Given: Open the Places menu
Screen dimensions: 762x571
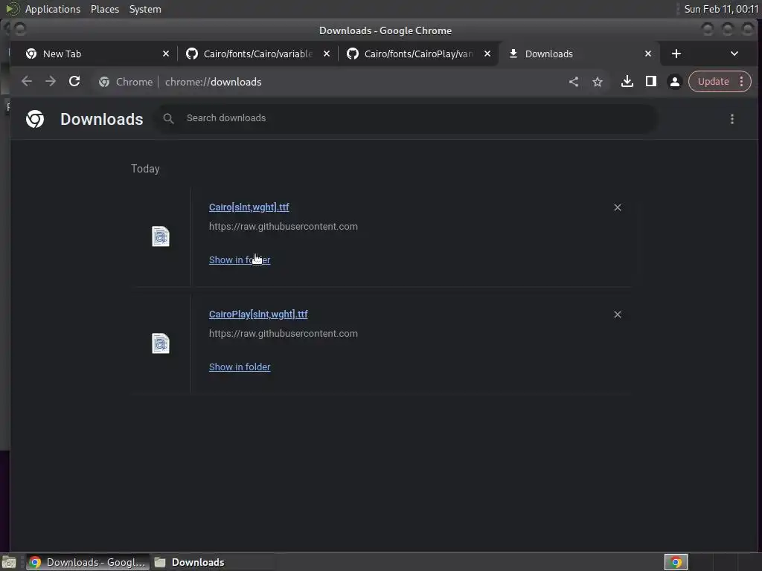Looking at the screenshot, I should point(105,9).
